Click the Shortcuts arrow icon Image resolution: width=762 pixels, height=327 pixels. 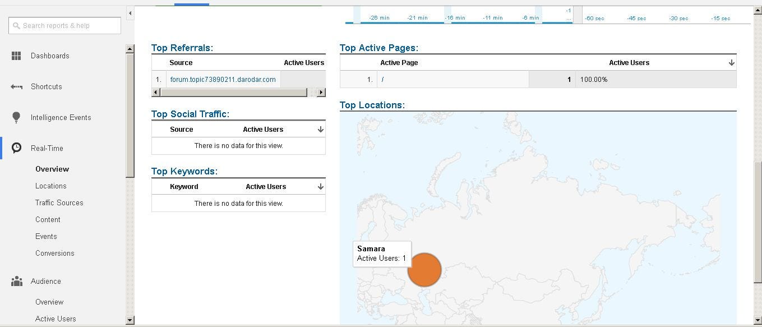tap(16, 86)
